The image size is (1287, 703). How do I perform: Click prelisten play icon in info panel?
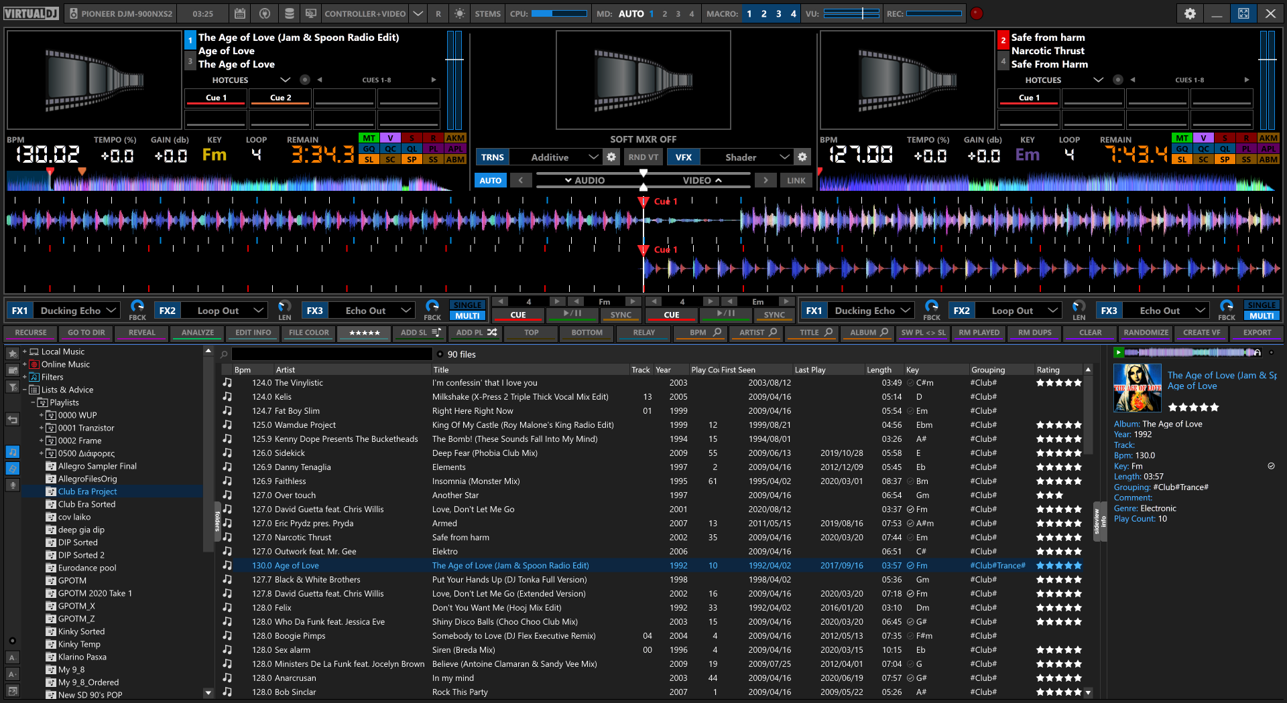pos(1118,352)
